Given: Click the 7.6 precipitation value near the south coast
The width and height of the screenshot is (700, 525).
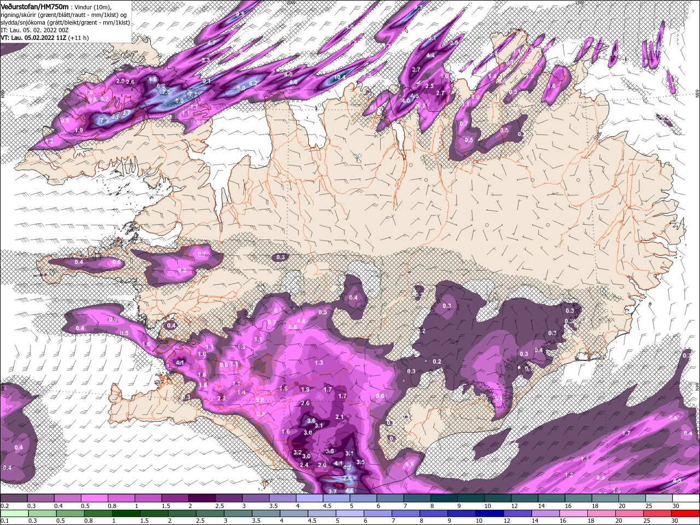Looking at the screenshot, I should (x=347, y=479).
